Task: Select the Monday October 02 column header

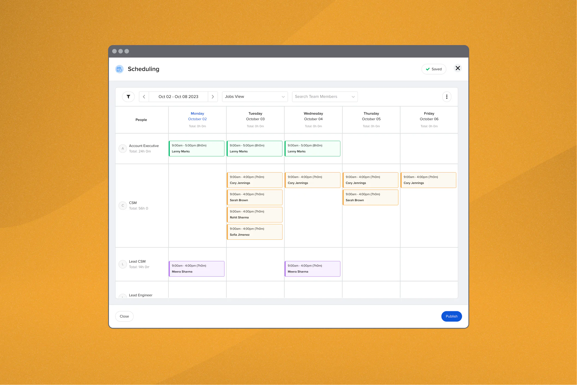Action: click(x=197, y=120)
